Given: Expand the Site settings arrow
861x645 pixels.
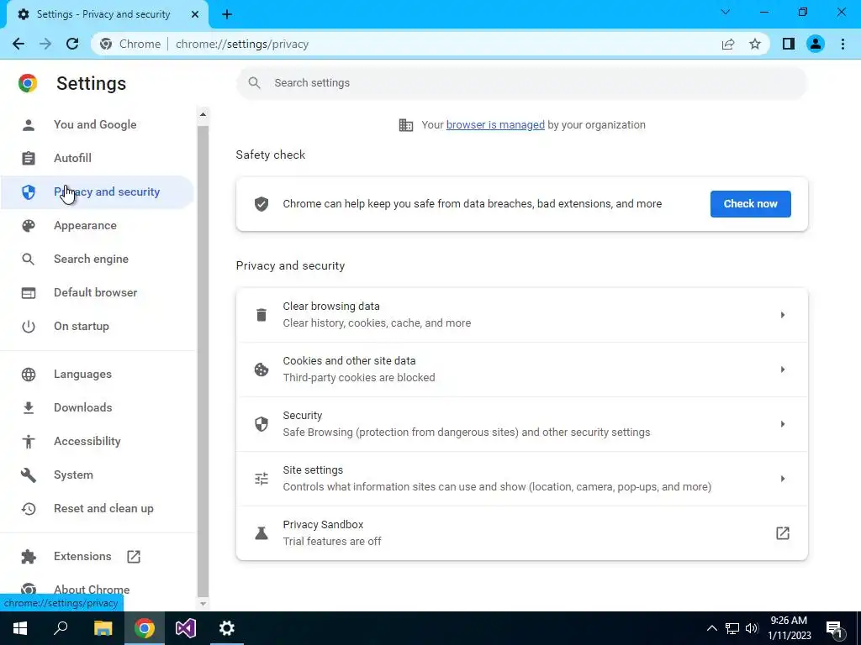Looking at the screenshot, I should [783, 479].
